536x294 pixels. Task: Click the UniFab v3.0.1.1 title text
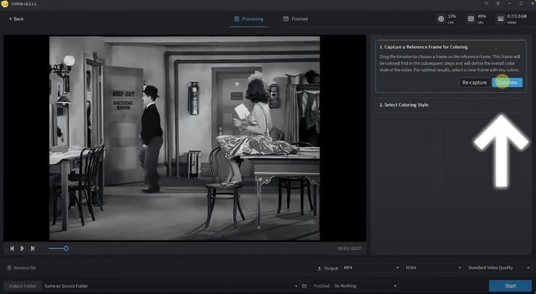[x=24, y=4]
